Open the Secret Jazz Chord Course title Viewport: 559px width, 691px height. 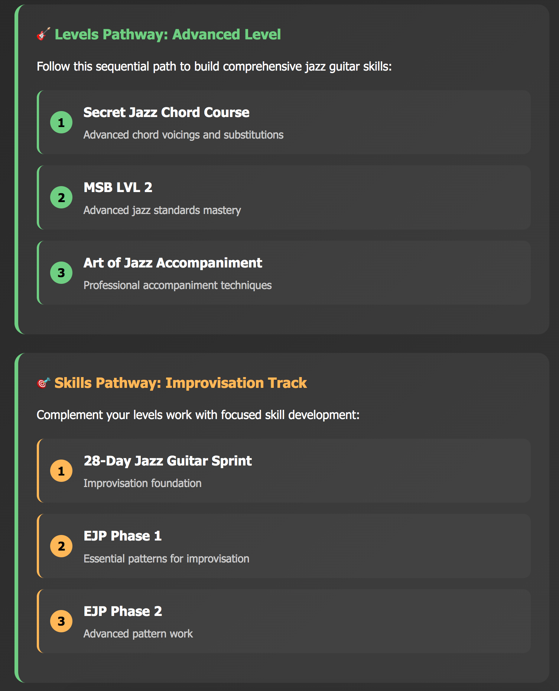(x=166, y=112)
